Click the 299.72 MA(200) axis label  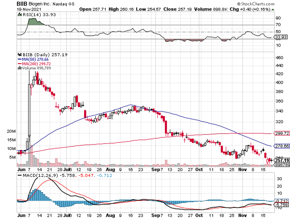(281, 133)
